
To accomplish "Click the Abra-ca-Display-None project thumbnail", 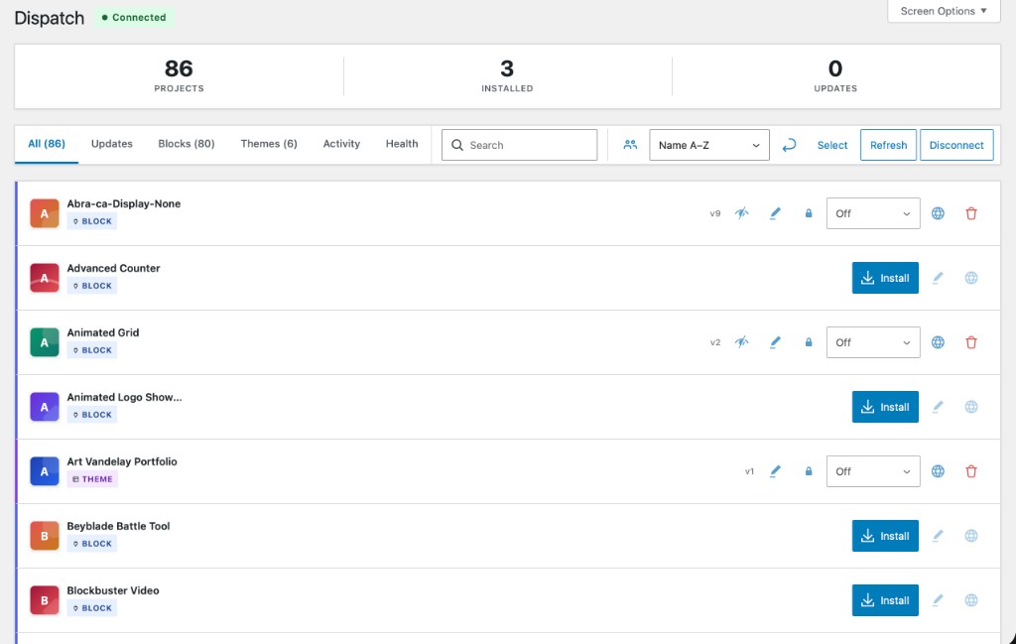I will pyautogui.click(x=45, y=213).
